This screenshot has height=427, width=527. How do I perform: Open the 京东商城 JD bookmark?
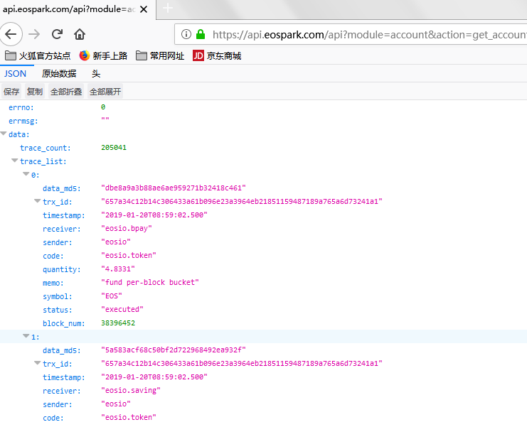(217, 55)
